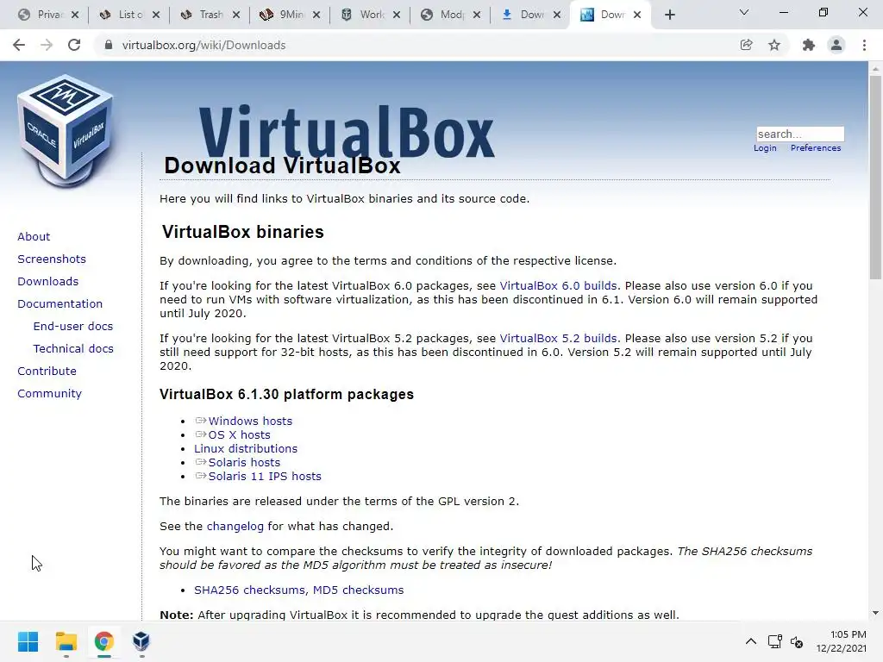Switch to the 'Privac' tab
Screen dimensions: 883x662
point(42,15)
